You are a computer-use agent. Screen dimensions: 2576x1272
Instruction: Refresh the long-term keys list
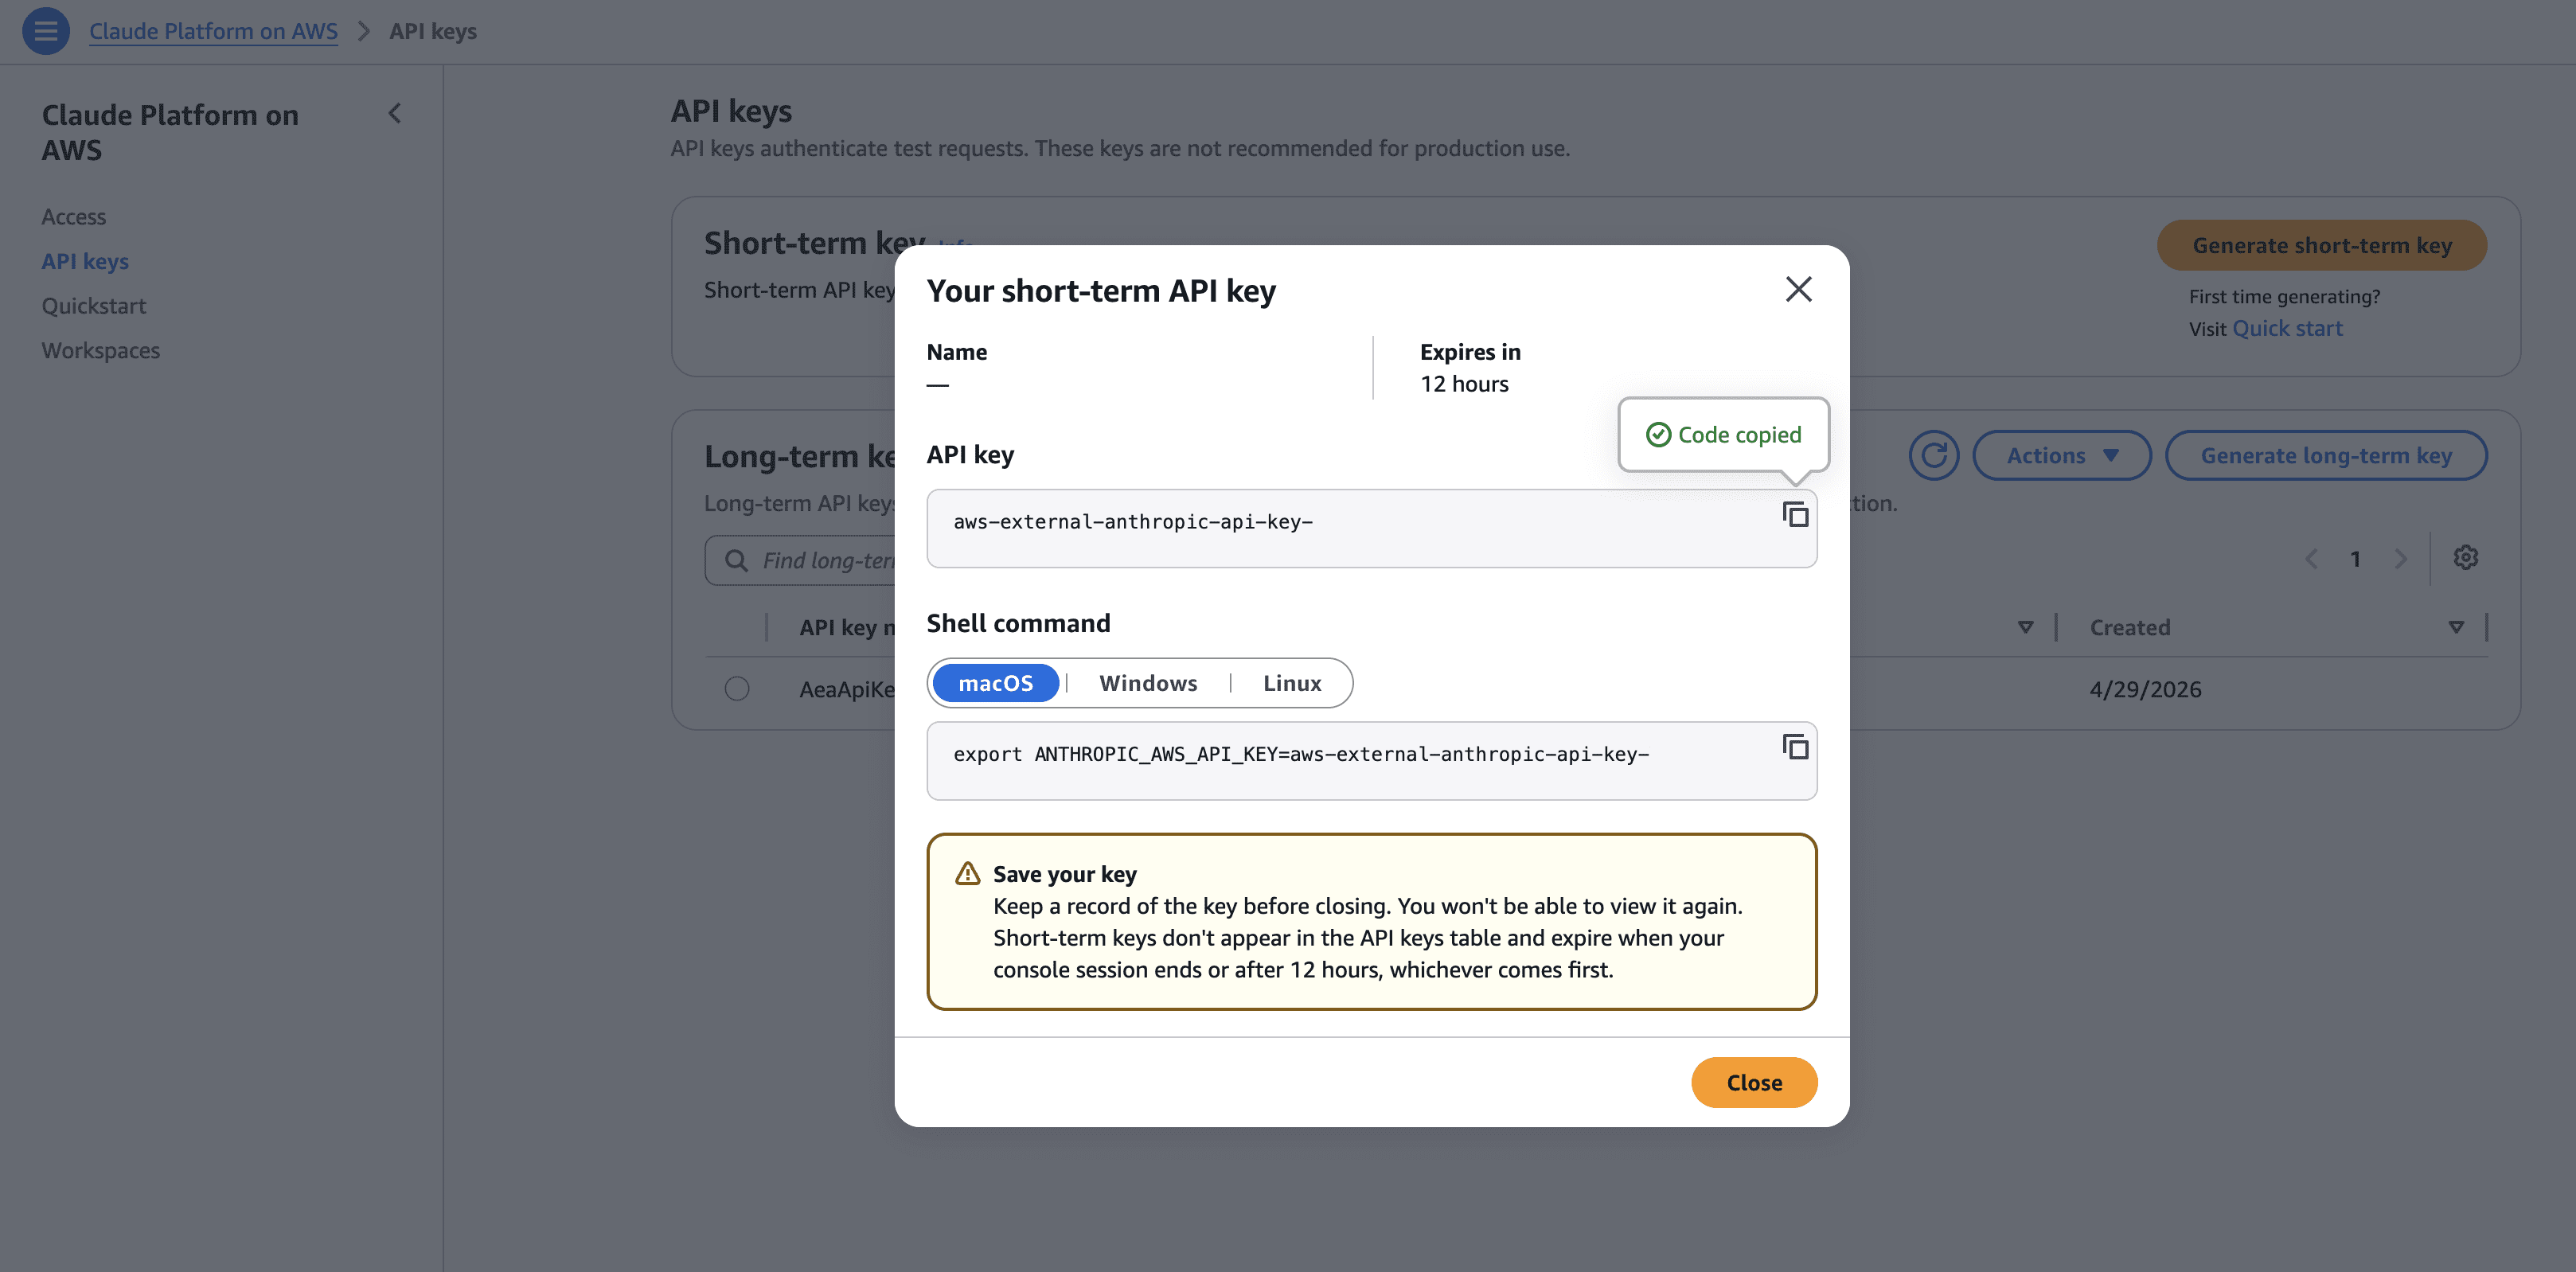click(x=1933, y=456)
